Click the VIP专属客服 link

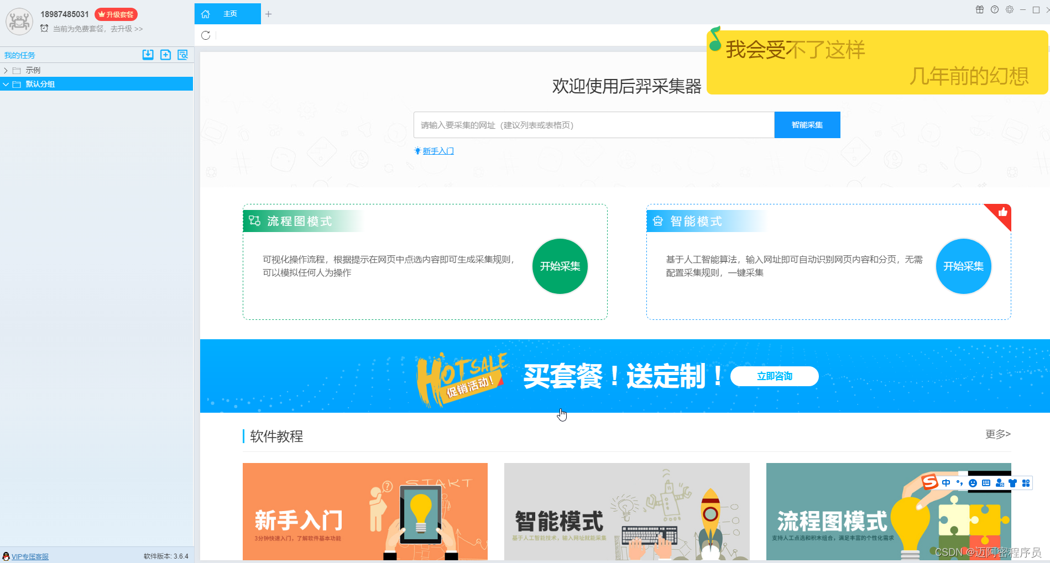point(30,556)
